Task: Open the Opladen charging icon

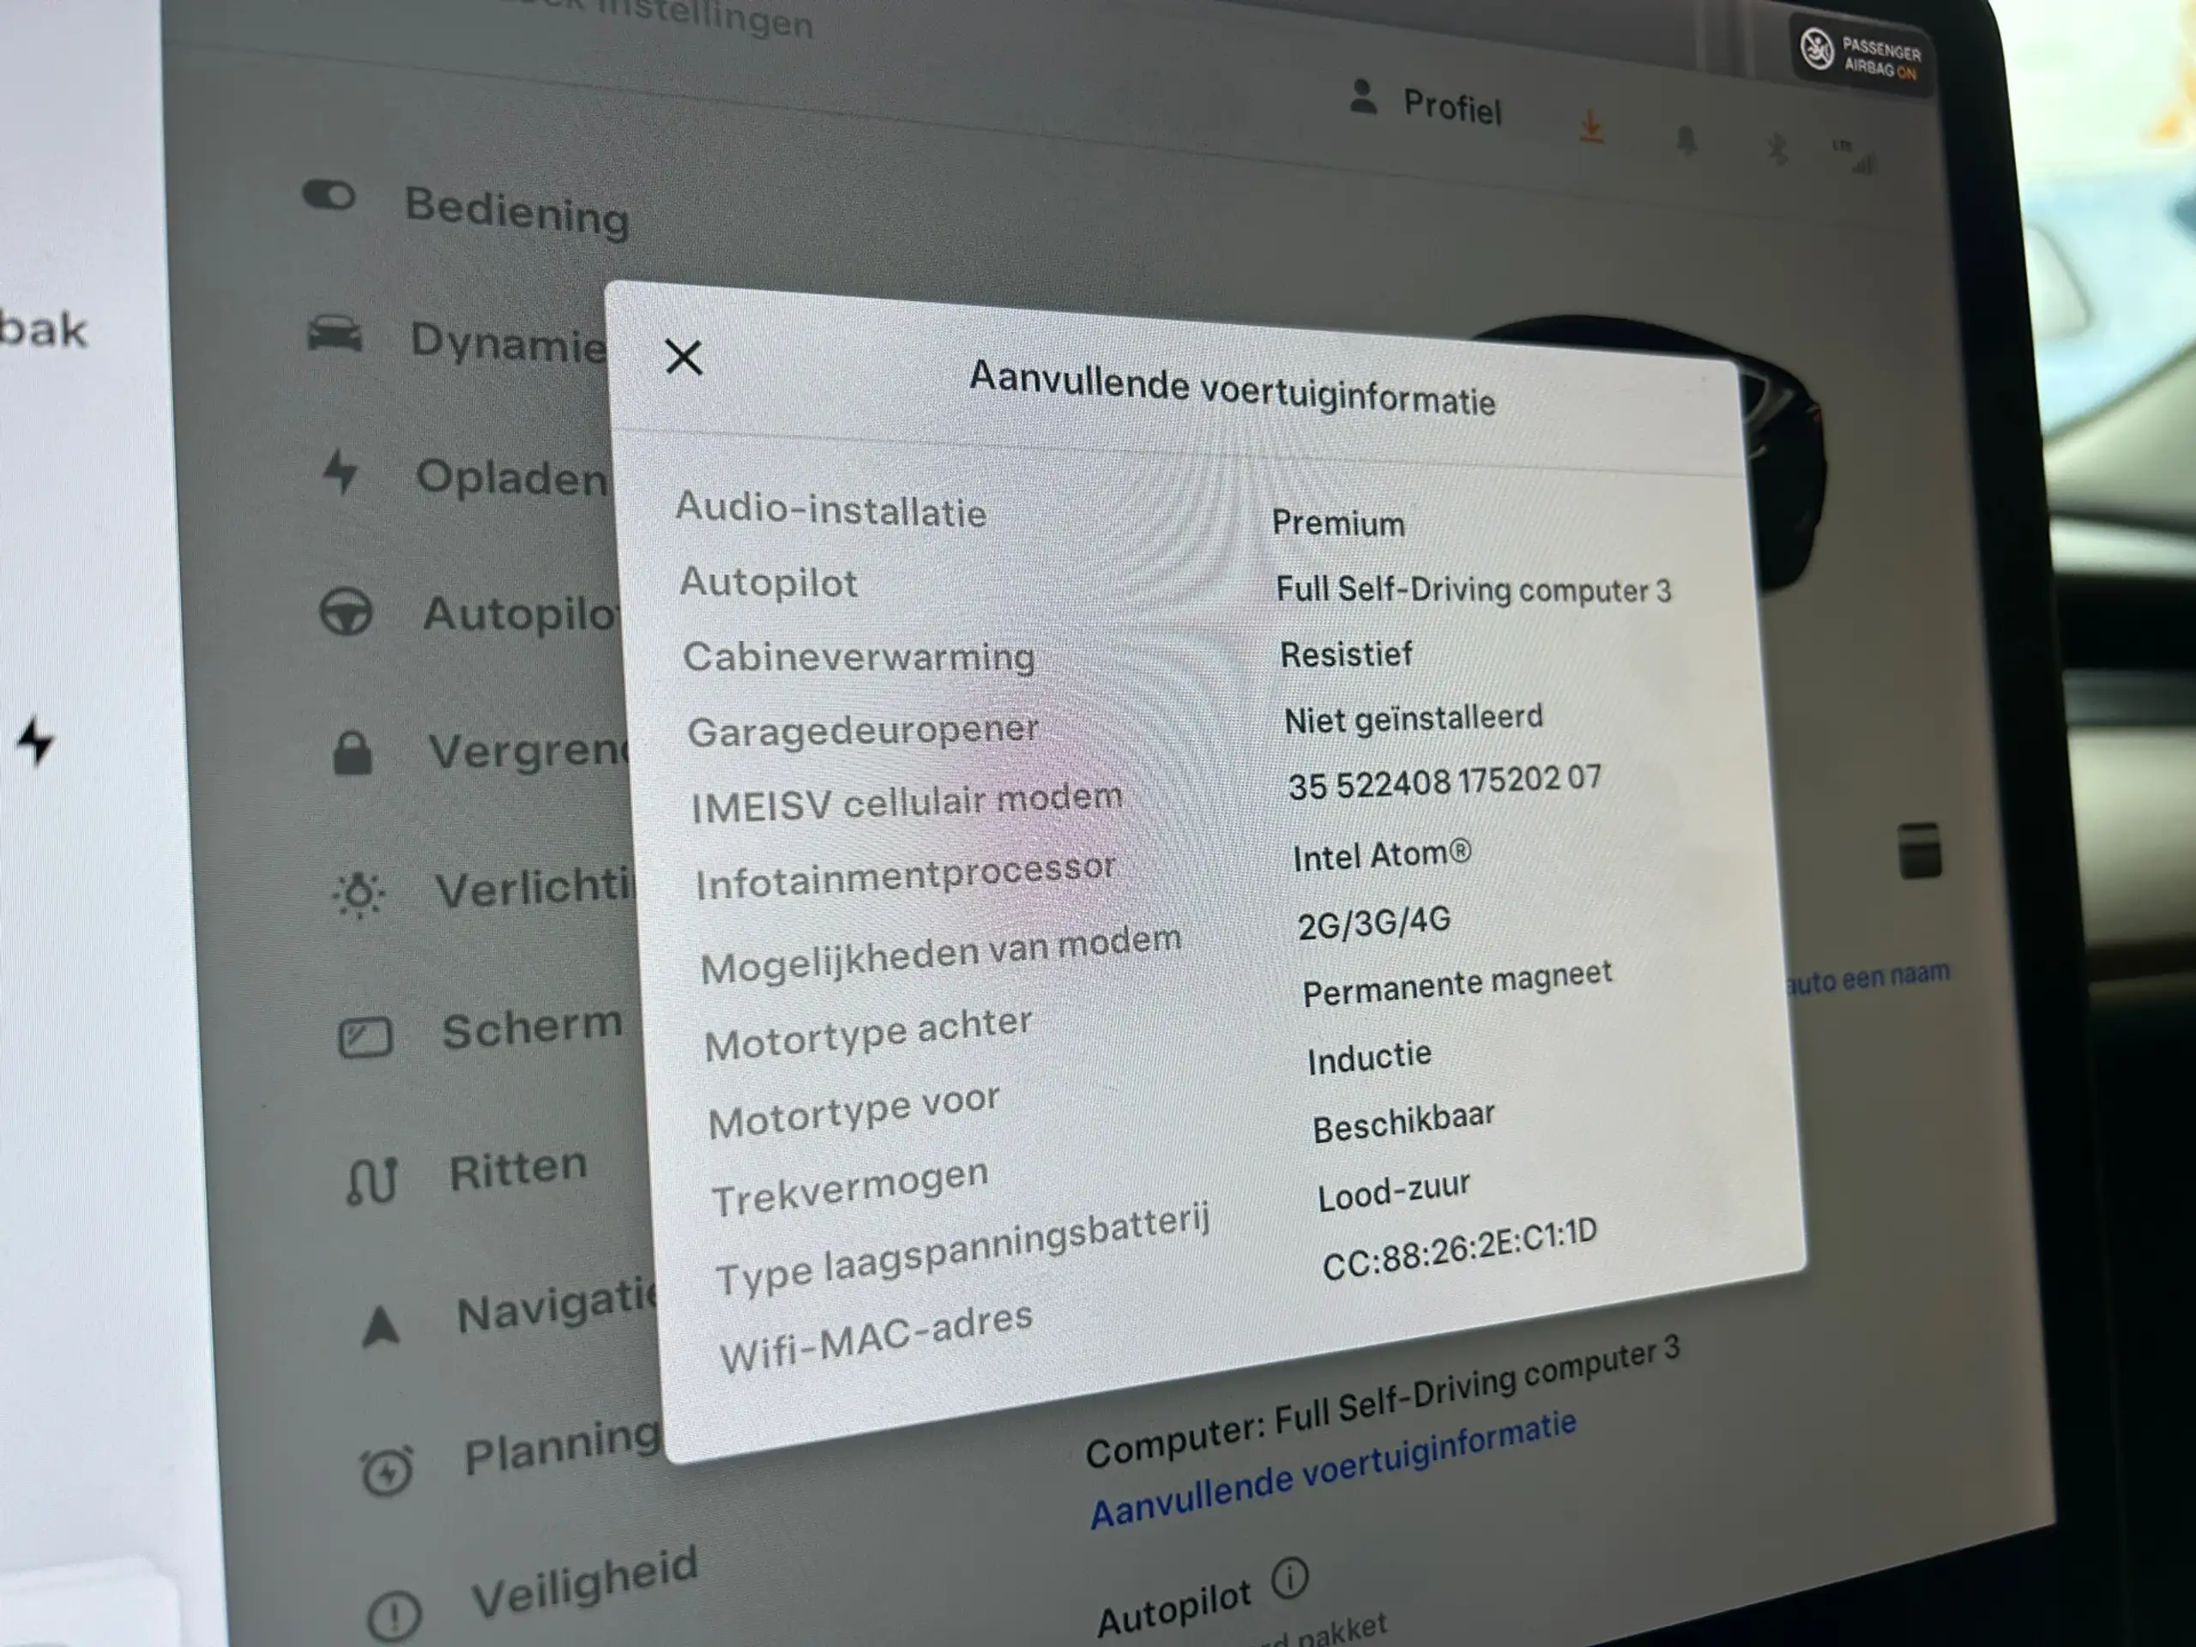Action: (x=320, y=476)
